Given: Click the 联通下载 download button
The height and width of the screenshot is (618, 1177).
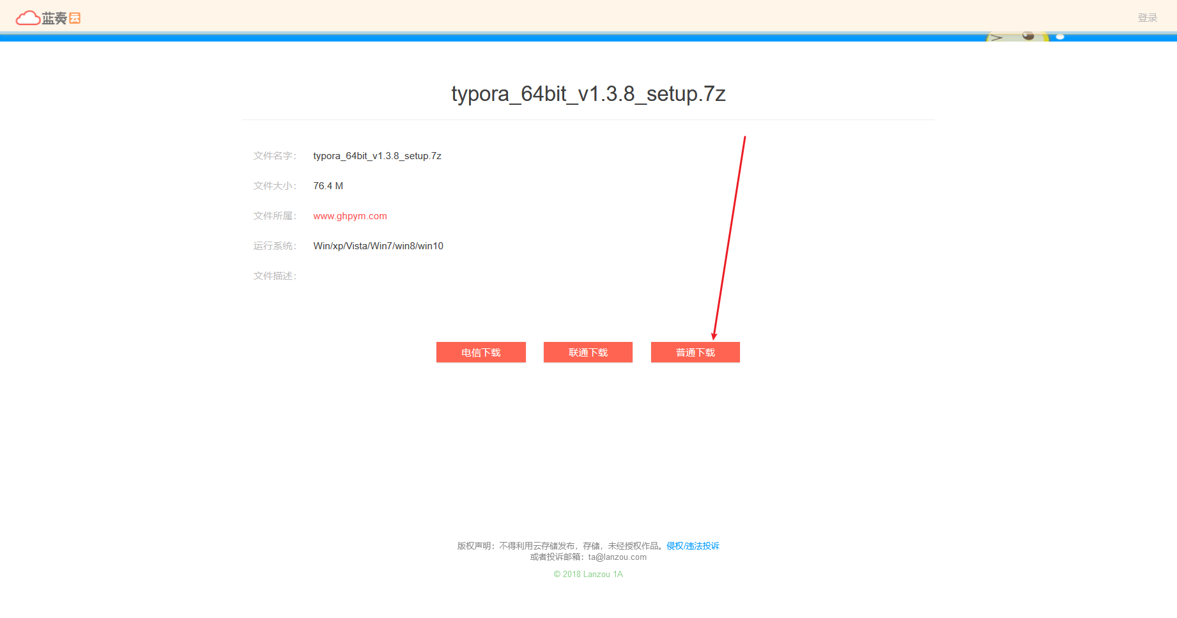Looking at the screenshot, I should (x=588, y=352).
